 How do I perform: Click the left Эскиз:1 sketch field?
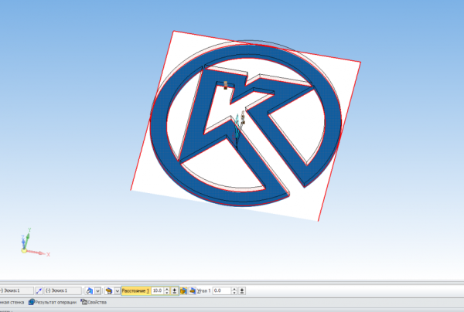click(x=16, y=290)
